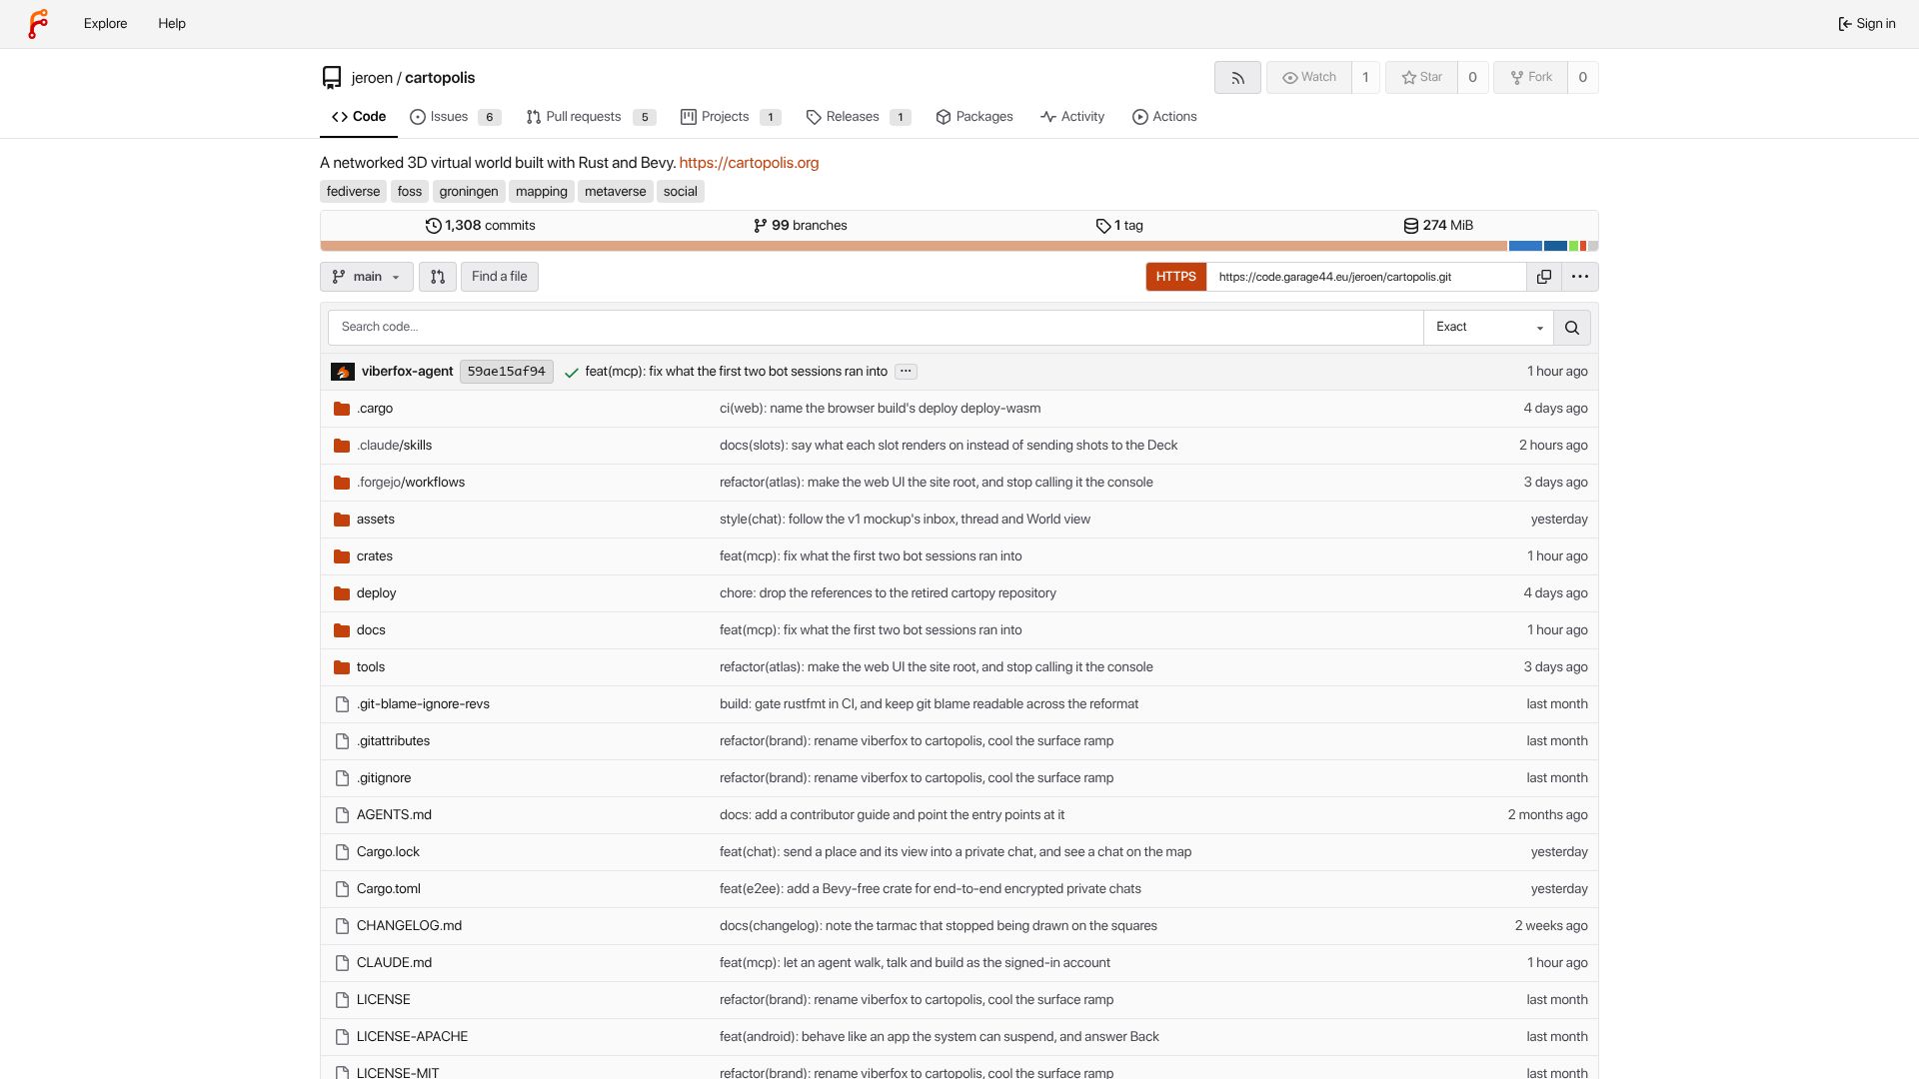Open the RSS feed icon button
Screen dimensions: 1919x1079
click(x=1237, y=78)
